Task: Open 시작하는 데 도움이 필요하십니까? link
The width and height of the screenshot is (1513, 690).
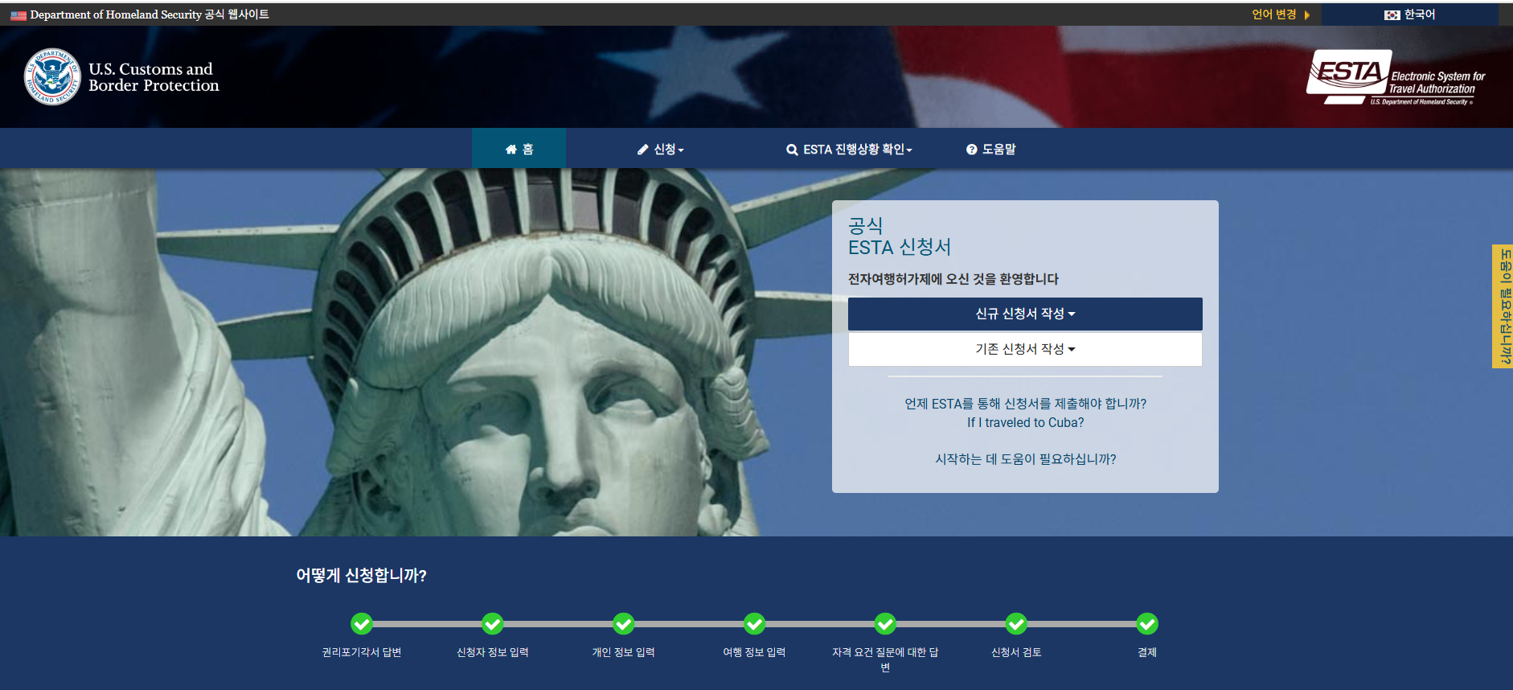Action: pos(1025,459)
